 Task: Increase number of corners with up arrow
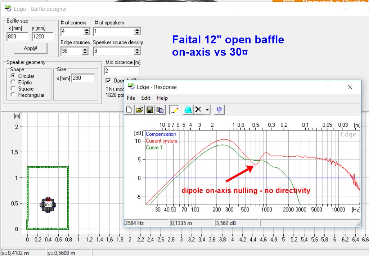tap(87, 30)
